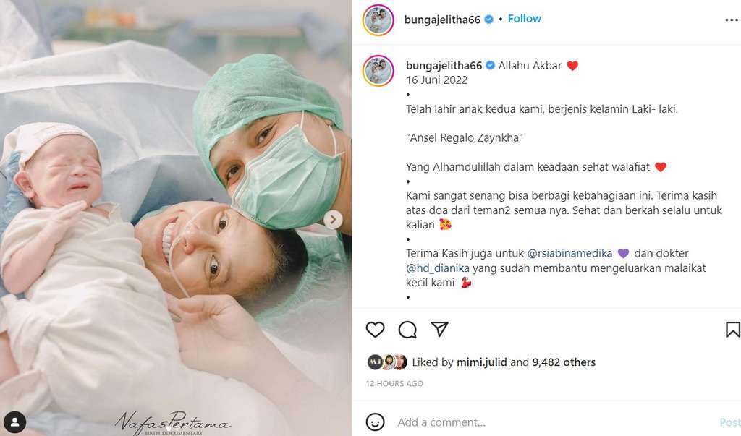The width and height of the screenshot is (741, 436).
Task: Save the post with the bookmark icon
Action: pyautogui.click(x=732, y=329)
